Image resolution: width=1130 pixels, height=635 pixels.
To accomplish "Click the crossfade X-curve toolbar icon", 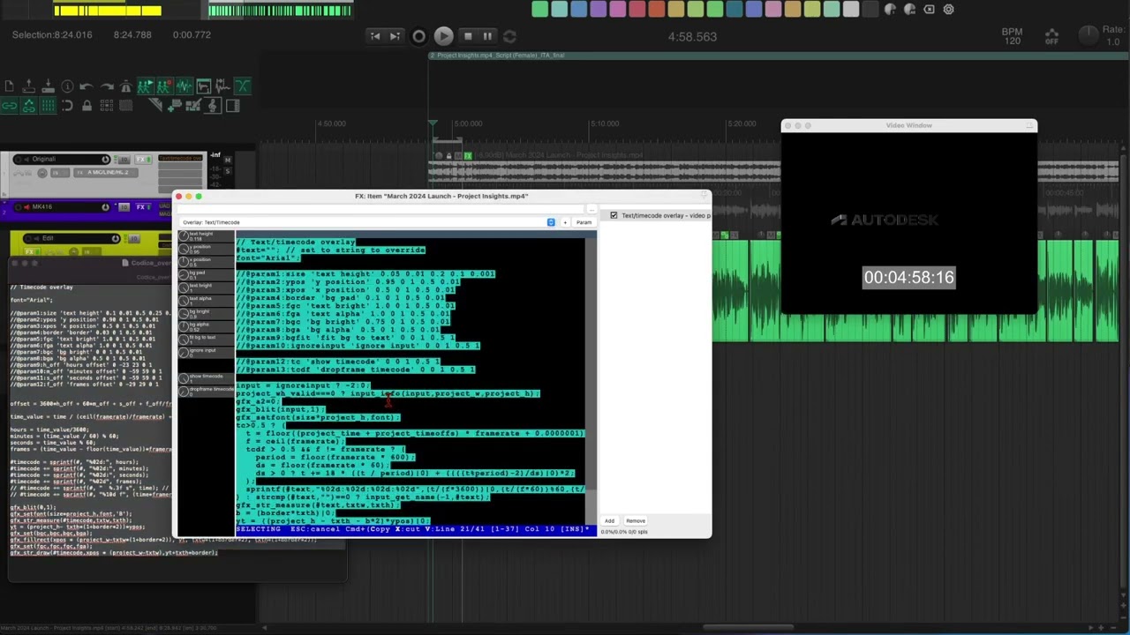I will tap(243, 86).
